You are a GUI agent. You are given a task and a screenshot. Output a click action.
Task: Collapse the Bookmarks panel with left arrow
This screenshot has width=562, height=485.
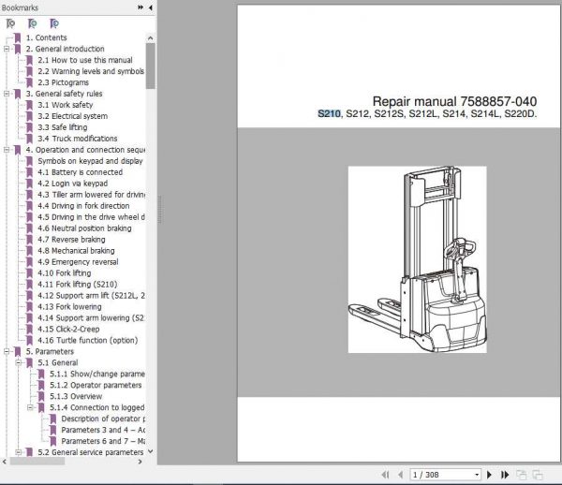pos(151,7)
